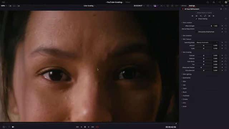Viewport: 229px width, 129px height.
Task: Jump to last frame in viewer transport
Action: [x=93, y=127]
